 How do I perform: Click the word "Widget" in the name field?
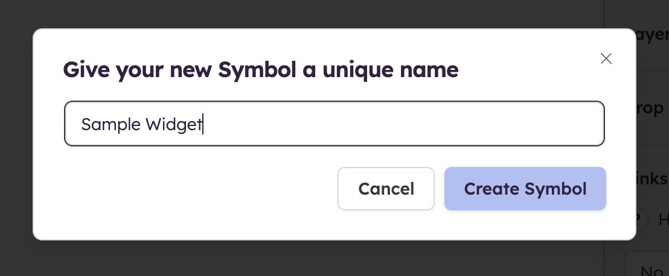[174, 124]
